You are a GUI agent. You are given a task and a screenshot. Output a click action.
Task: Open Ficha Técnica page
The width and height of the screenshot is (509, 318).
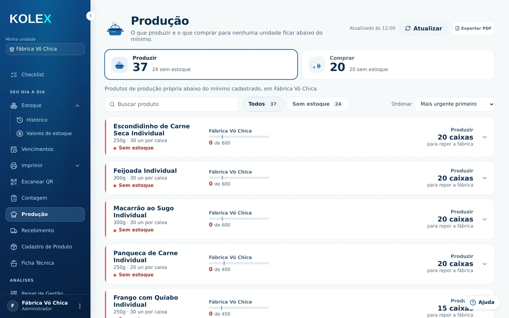[x=45, y=263]
